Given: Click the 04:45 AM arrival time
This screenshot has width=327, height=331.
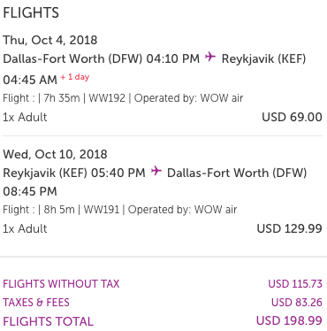Looking at the screenshot, I should tap(30, 80).
